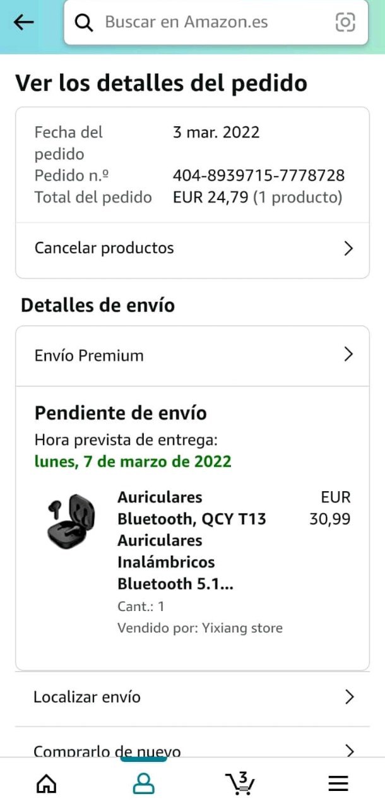The height and width of the screenshot is (808, 385).
Task: Tap the order number 404-8939715-7778728
Action: (259, 175)
